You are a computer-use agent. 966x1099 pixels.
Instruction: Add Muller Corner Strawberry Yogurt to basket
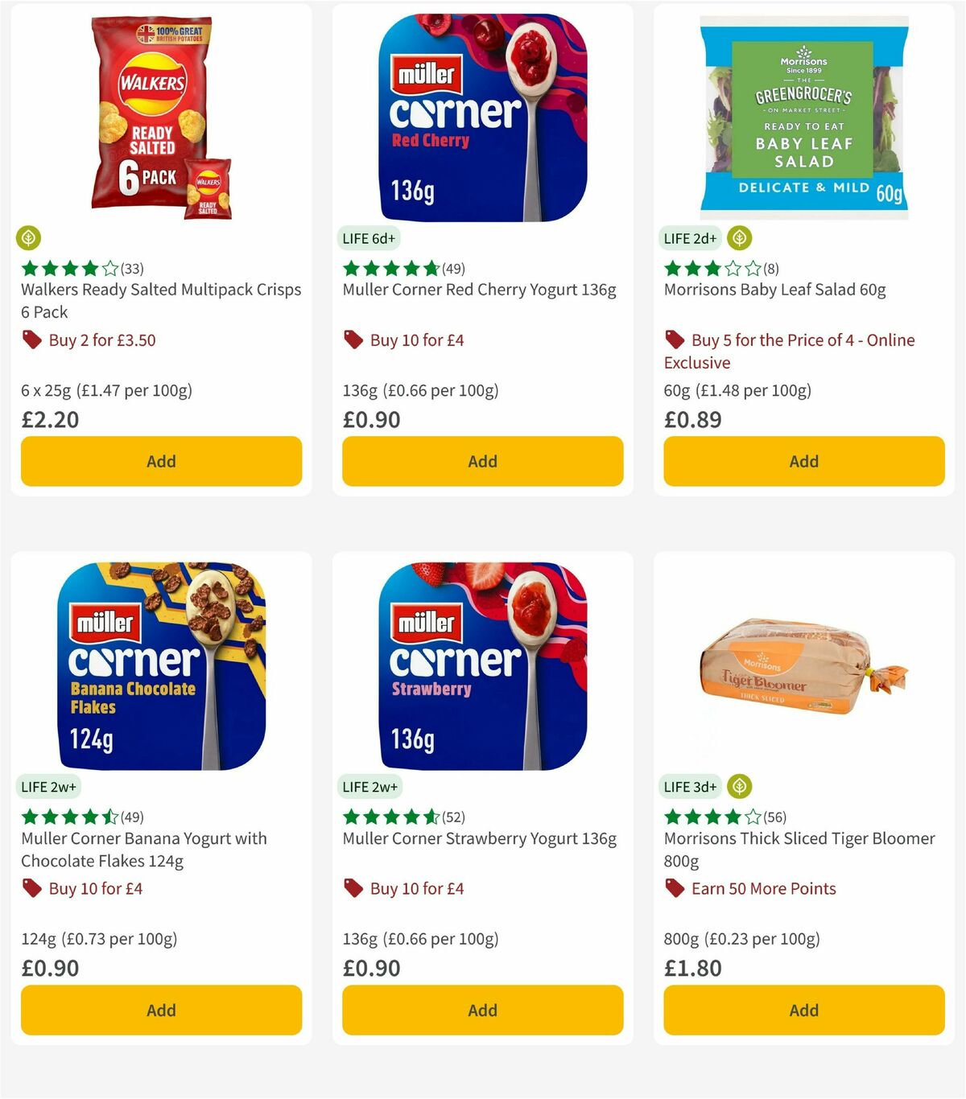[481, 1010]
